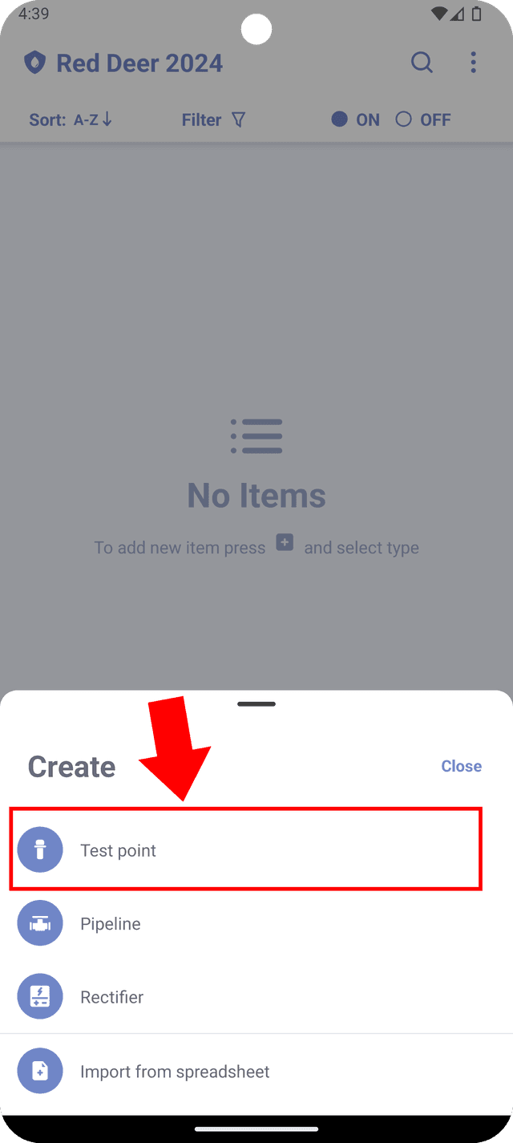Open the Filter funnel options
Image resolution: width=513 pixels, height=1143 pixels.
(x=213, y=120)
